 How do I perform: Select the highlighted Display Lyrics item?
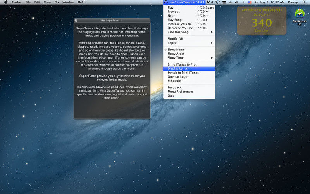[189, 69]
